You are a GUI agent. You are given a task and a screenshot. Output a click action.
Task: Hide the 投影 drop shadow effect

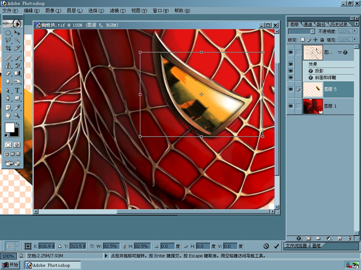point(291,71)
